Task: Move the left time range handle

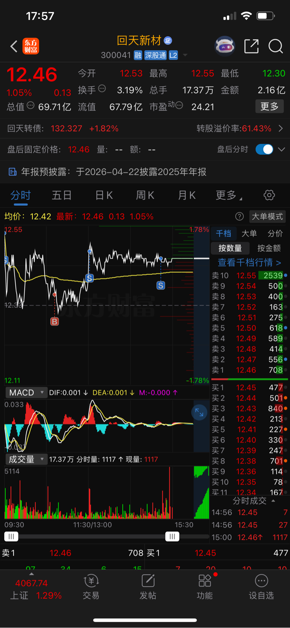Action: click(x=11, y=537)
